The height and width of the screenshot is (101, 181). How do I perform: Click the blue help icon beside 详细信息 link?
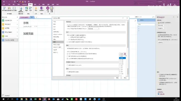159,94
